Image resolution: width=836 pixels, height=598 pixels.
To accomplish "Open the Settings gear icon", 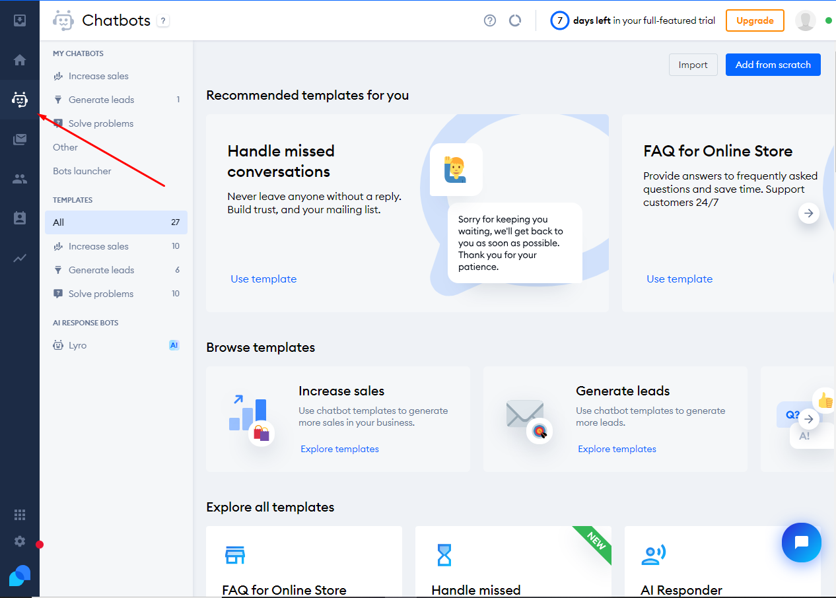I will coord(20,541).
